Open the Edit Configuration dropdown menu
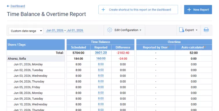Screen dimensions: 219x111 tap(128, 30)
